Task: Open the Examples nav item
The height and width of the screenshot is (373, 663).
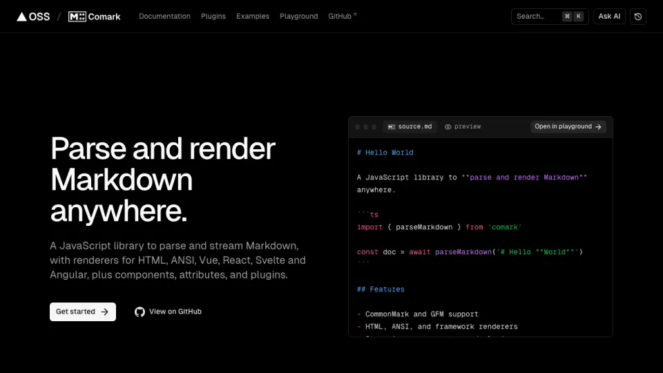Action: pos(253,16)
